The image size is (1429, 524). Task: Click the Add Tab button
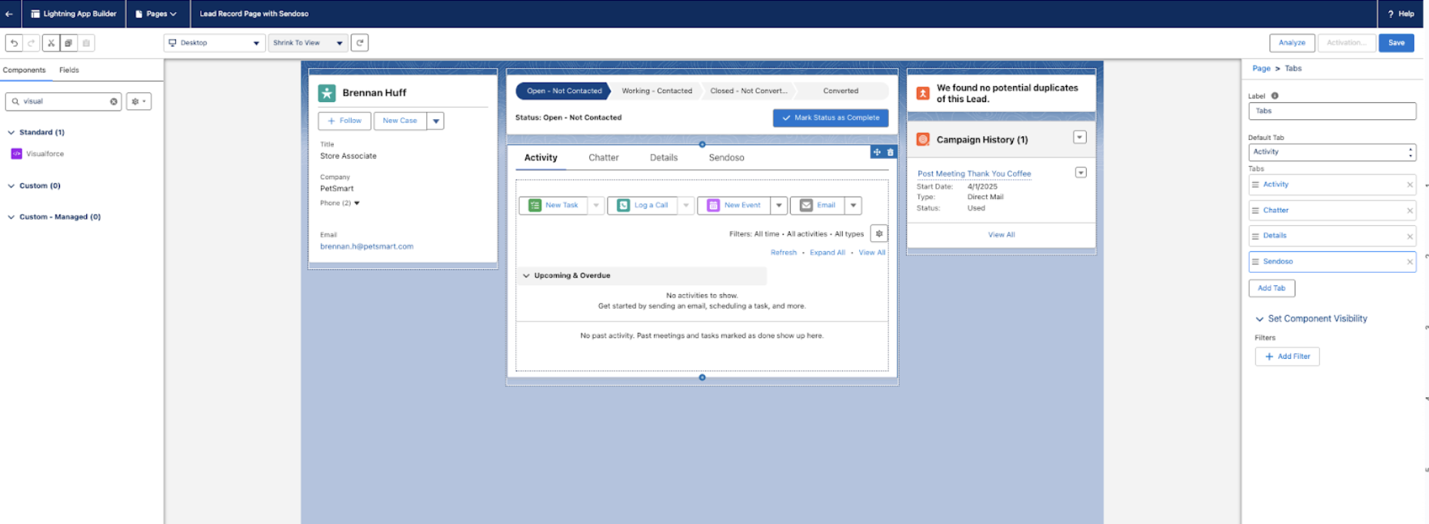[x=1271, y=288]
